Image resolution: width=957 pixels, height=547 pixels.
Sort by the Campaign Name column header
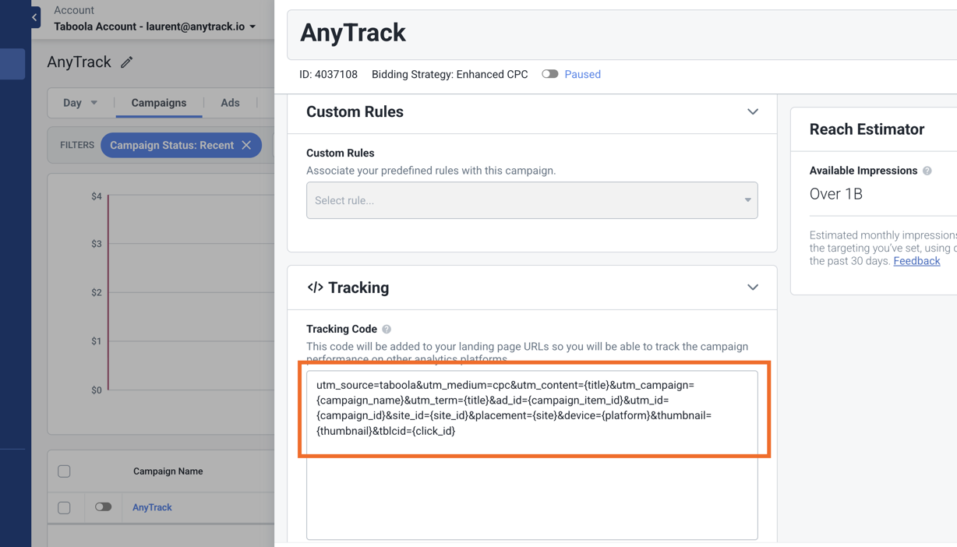(168, 471)
